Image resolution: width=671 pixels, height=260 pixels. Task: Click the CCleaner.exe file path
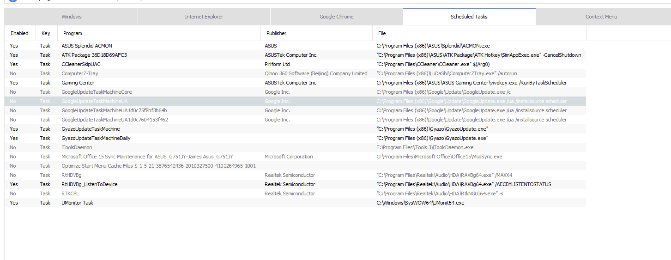[433, 64]
